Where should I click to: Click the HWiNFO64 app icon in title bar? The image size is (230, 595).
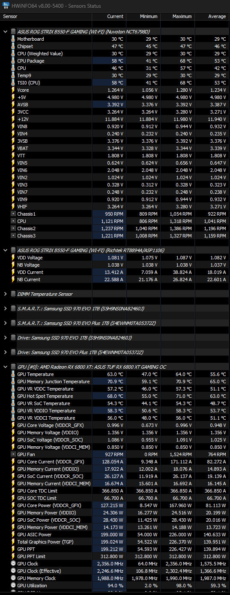5,6
